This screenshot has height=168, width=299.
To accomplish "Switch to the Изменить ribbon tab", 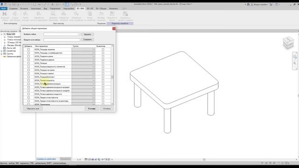I will point(114,8).
